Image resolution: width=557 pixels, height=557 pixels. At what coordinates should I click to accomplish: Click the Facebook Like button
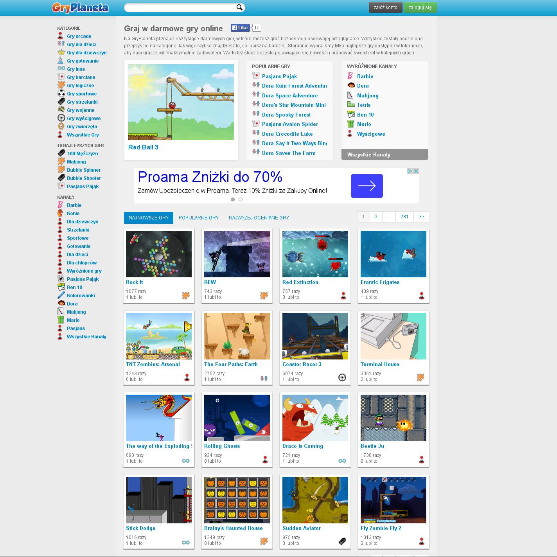[x=240, y=28]
